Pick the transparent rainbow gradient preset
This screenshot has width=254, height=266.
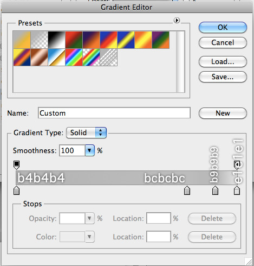click(91, 57)
